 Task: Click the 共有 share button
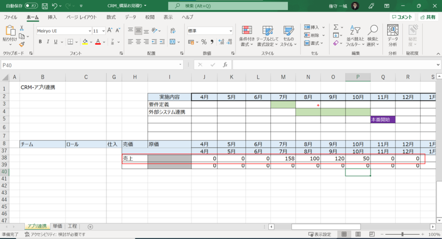[x=428, y=17]
